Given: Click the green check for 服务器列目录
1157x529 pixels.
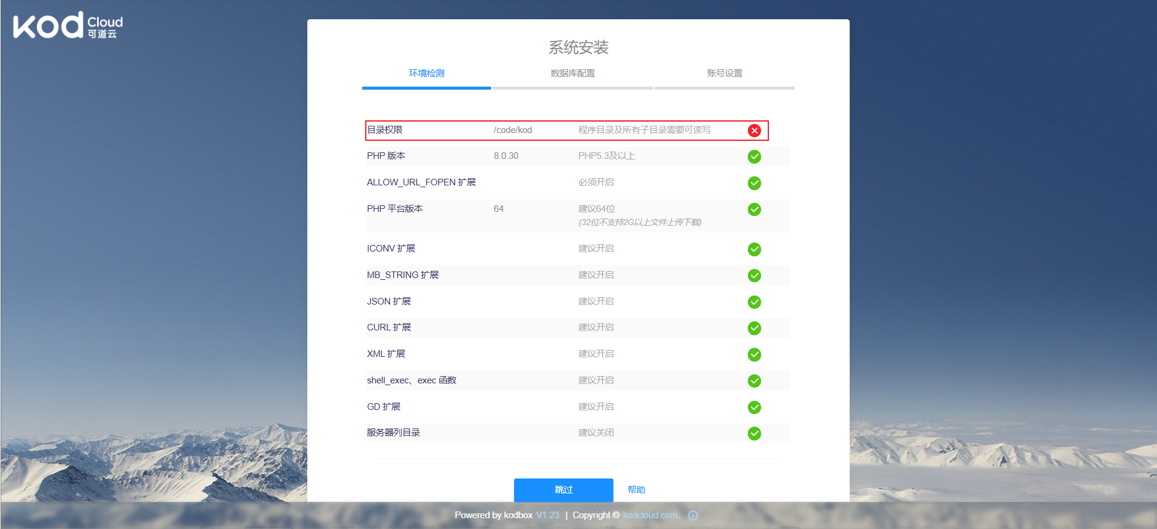Looking at the screenshot, I should [x=754, y=433].
